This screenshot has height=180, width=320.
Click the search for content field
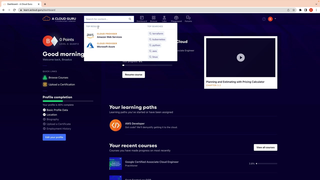pyautogui.click(x=109, y=19)
